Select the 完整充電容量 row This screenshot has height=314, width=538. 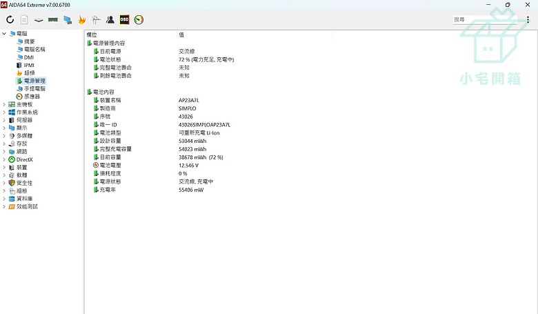(x=150, y=149)
